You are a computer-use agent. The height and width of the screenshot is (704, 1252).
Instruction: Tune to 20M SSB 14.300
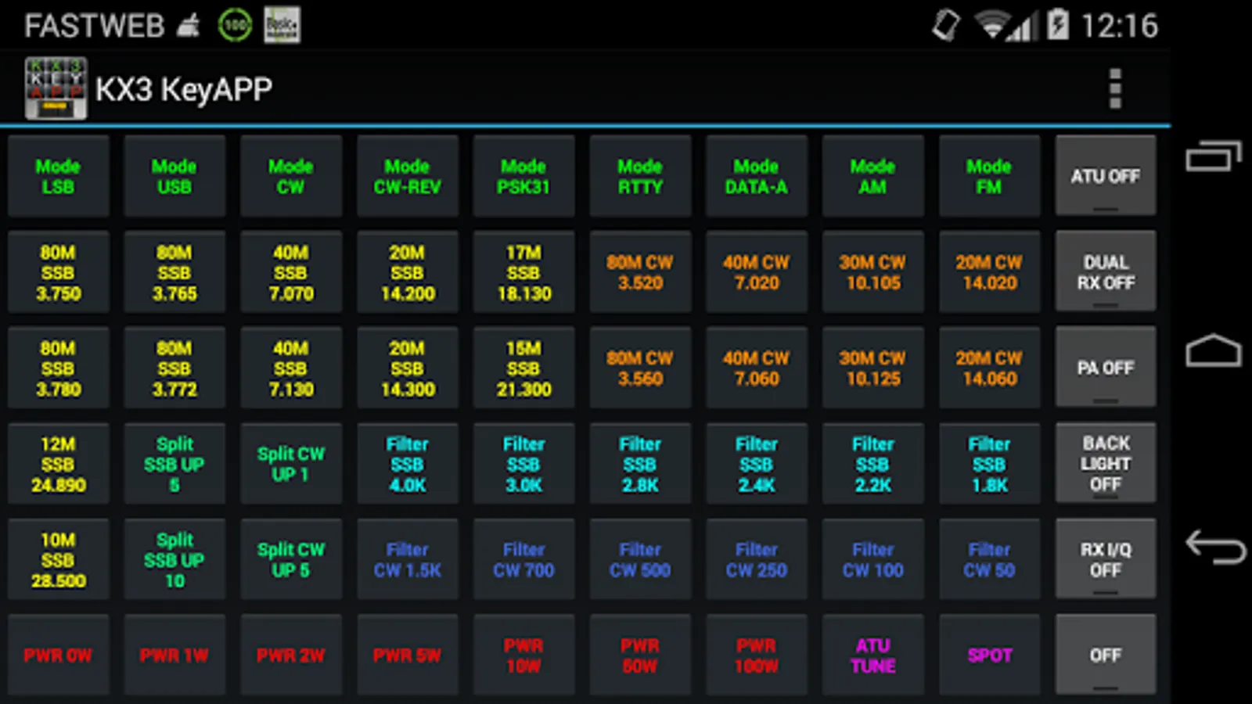(407, 368)
